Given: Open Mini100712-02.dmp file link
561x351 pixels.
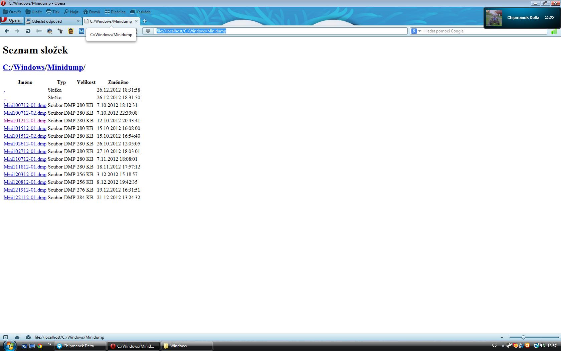Looking at the screenshot, I should coord(25,113).
